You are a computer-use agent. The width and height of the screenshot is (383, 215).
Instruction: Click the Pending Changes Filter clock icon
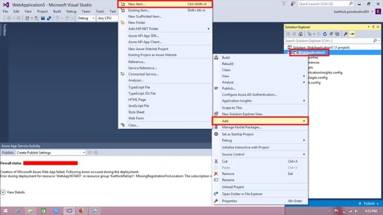point(309,34)
